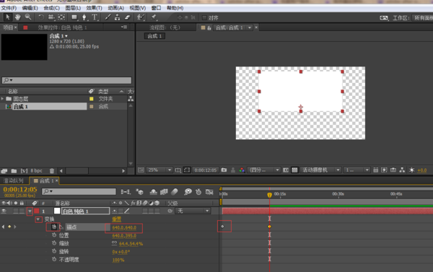Screen dimensions: 433x272
Task: Open grid and guide options in viewer
Action: point(178,170)
